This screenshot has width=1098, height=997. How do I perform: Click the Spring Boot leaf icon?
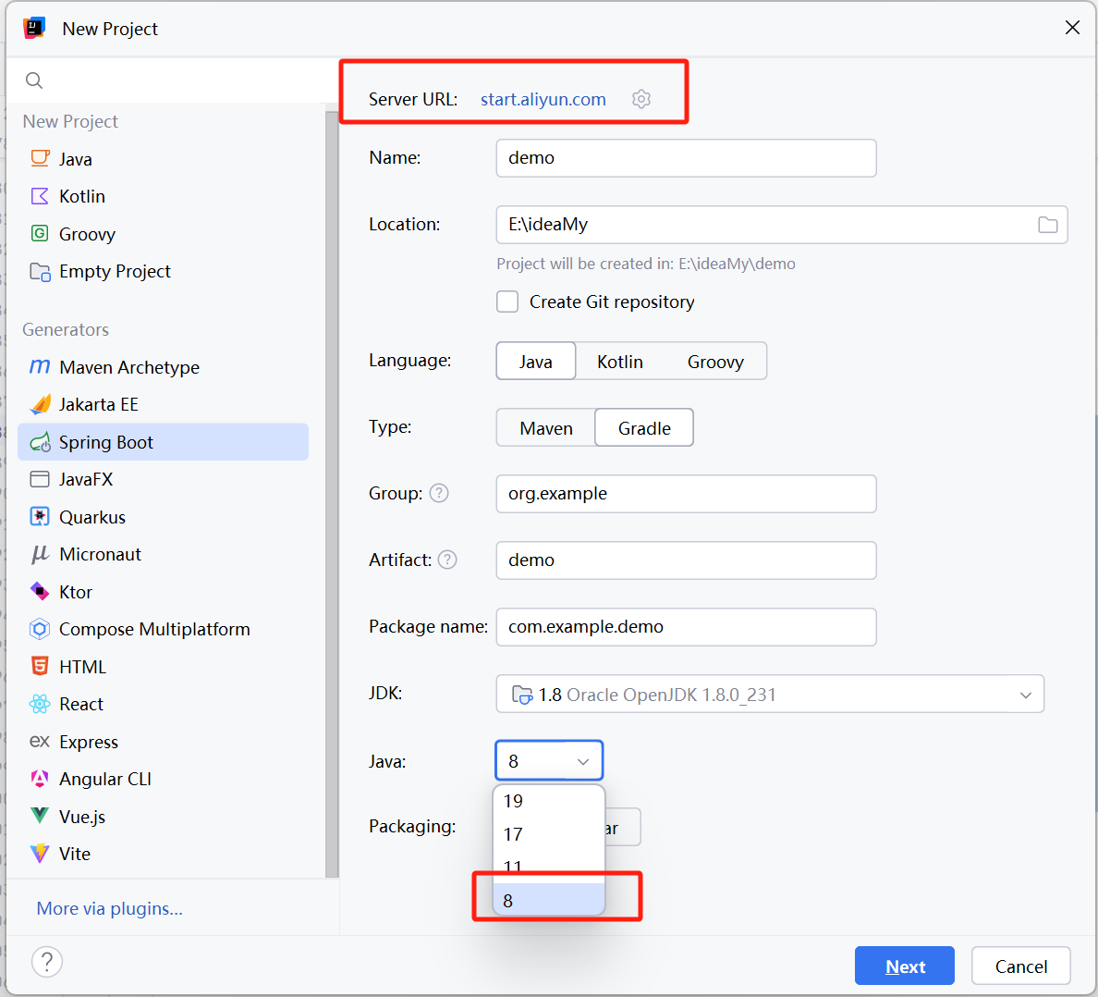pyautogui.click(x=40, y=442)
